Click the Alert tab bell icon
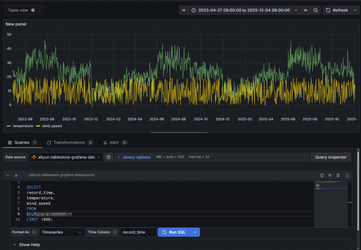This screenshot has width=361, height=250. click(x=105, y=142)
